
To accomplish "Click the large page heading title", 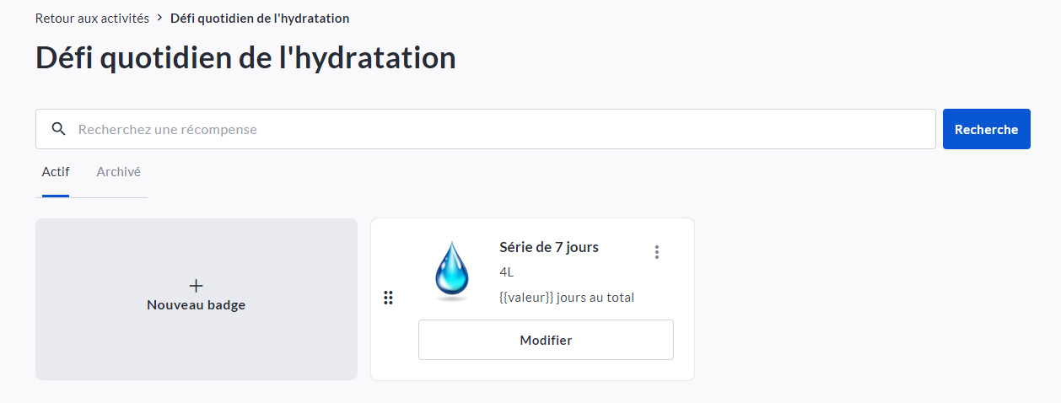I will (x=245, y=58).
